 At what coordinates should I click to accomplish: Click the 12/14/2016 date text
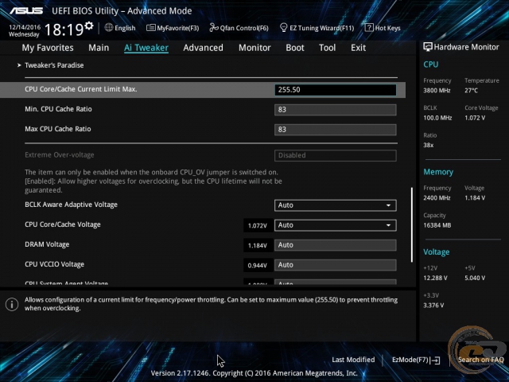tap(25, 27)
